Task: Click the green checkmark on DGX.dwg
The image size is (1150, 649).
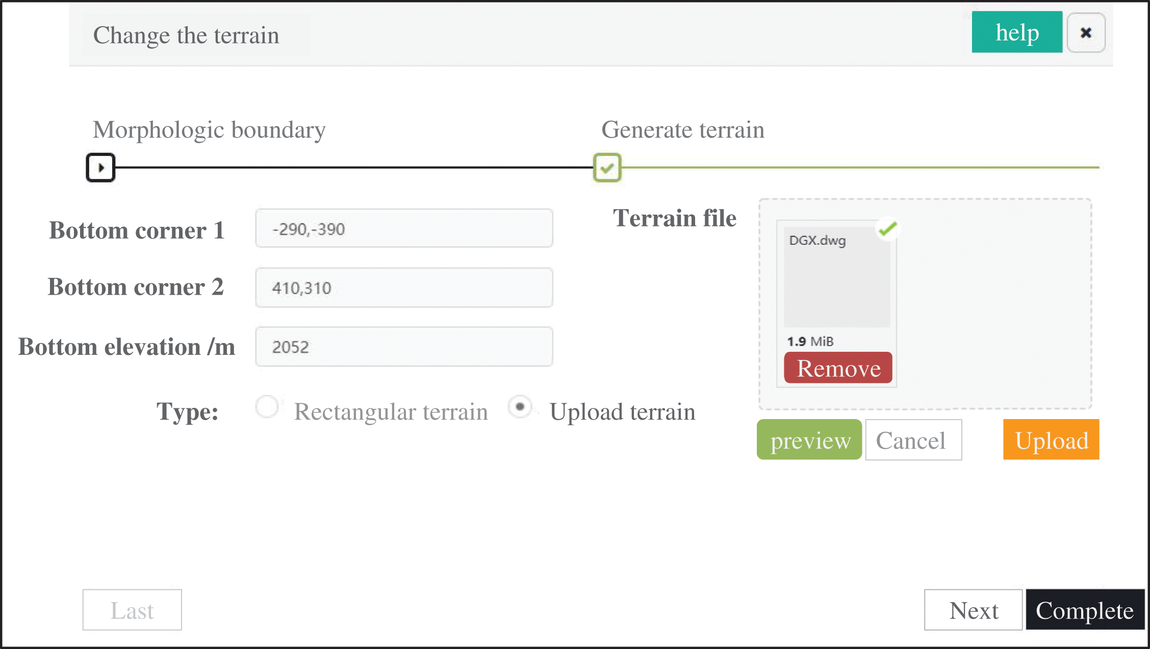Action: [x=888, y=229]
